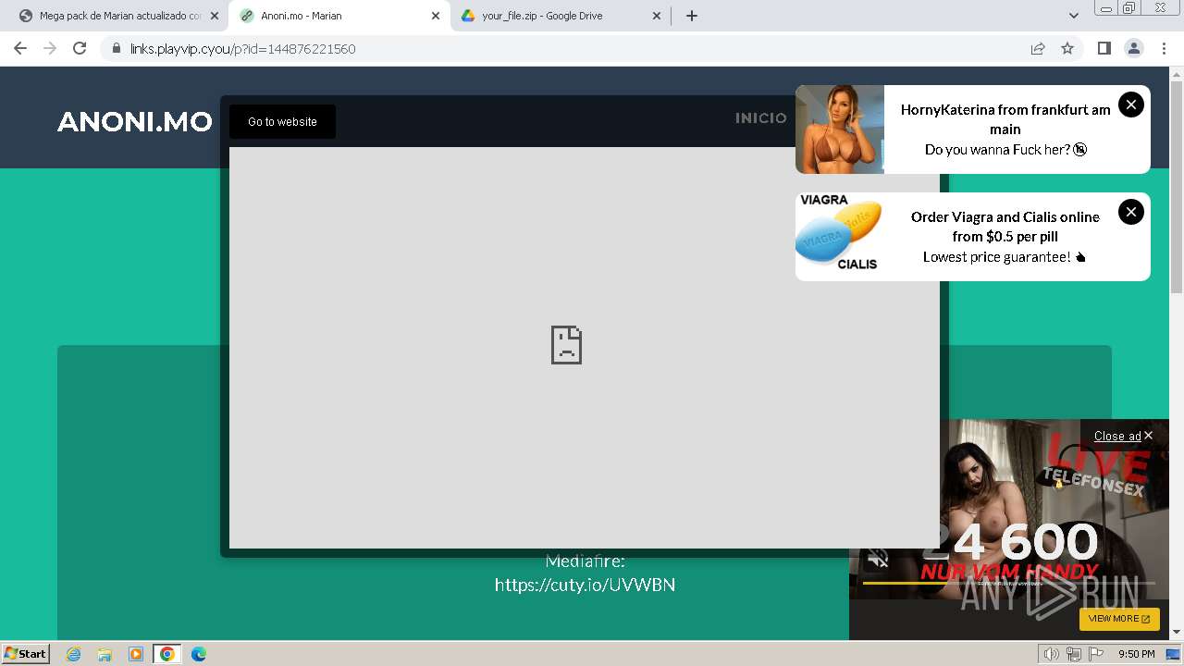Dismiss the Viagra and Cialis notification
The image size is (1184, 666).
pos(1130,212)
